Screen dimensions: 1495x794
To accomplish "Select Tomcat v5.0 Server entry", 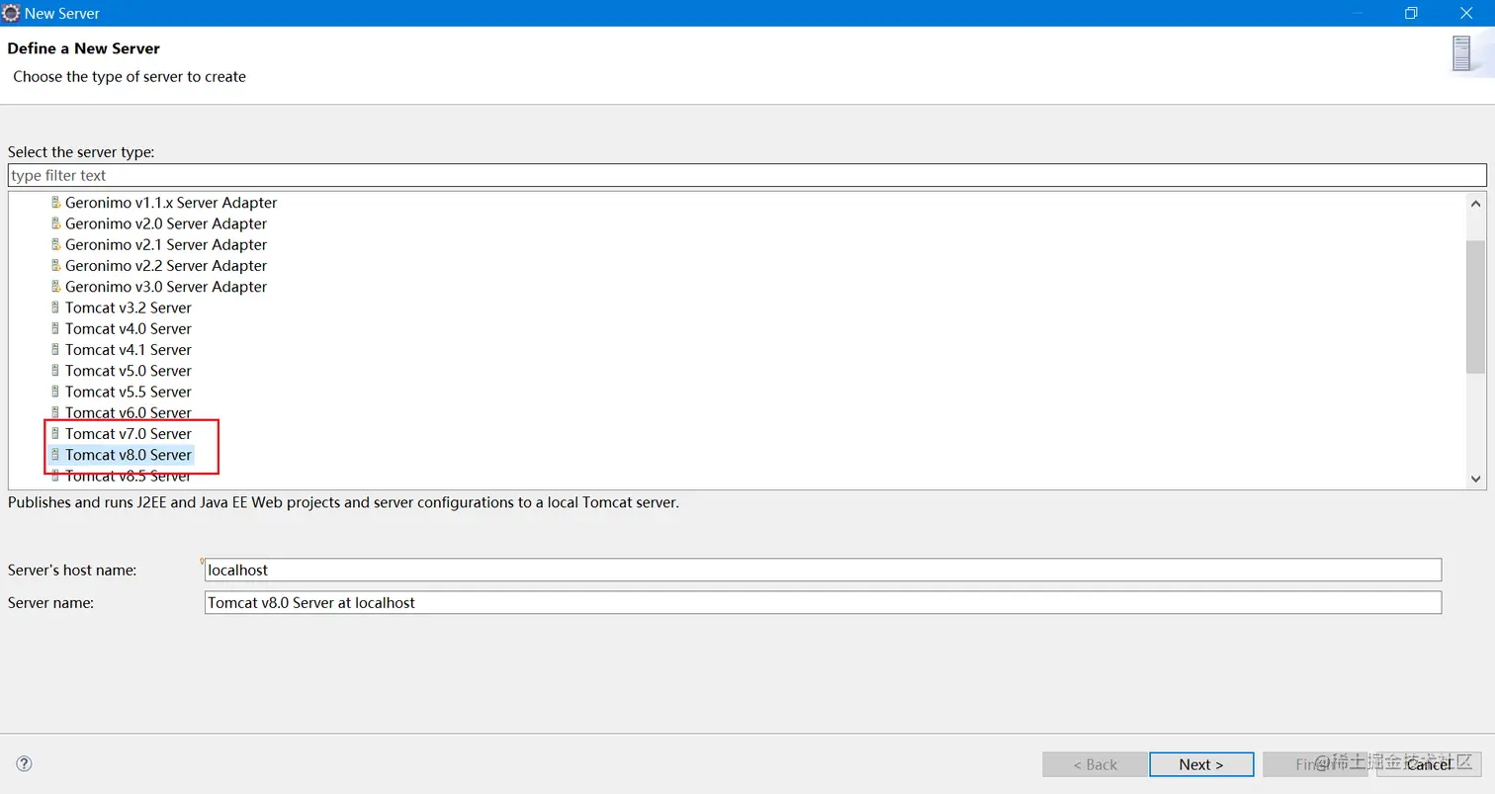I will pos(129,371).
